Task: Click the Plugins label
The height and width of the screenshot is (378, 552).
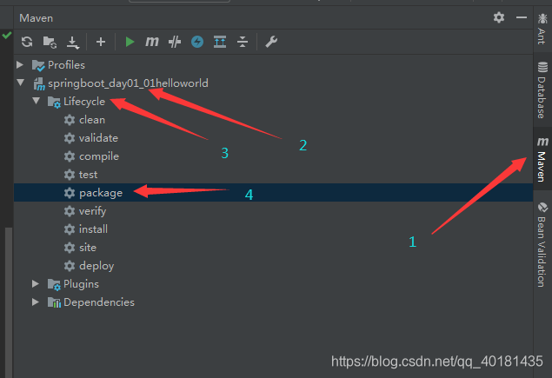Action: tap(82, 284)
